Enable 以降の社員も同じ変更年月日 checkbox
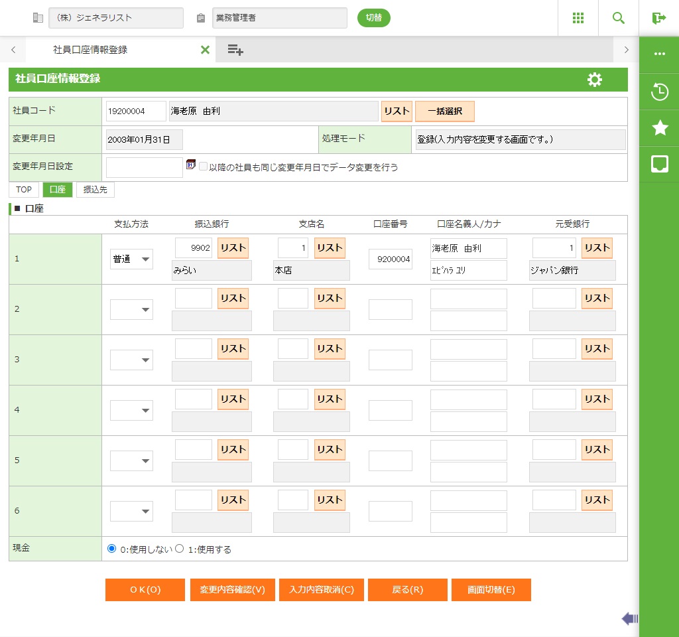The height and width of the screenshot is (637, 679). (x=204, y=167)
